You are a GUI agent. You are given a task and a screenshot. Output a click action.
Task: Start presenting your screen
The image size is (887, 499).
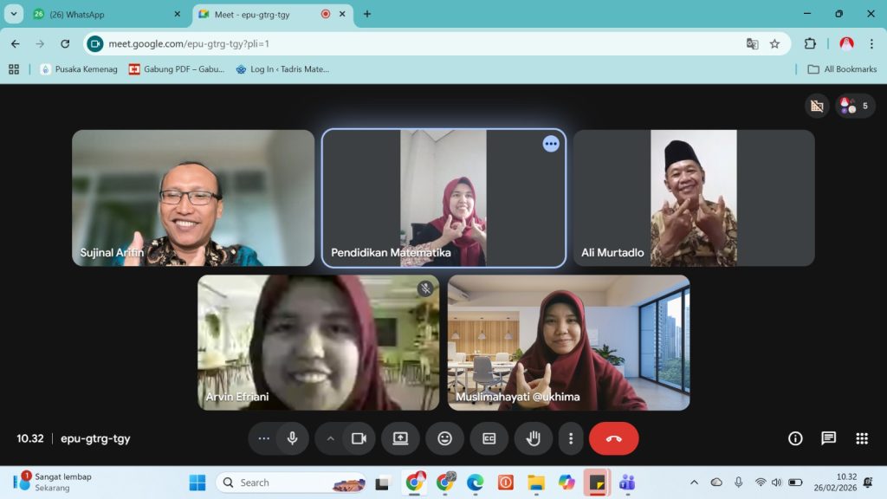400,438
